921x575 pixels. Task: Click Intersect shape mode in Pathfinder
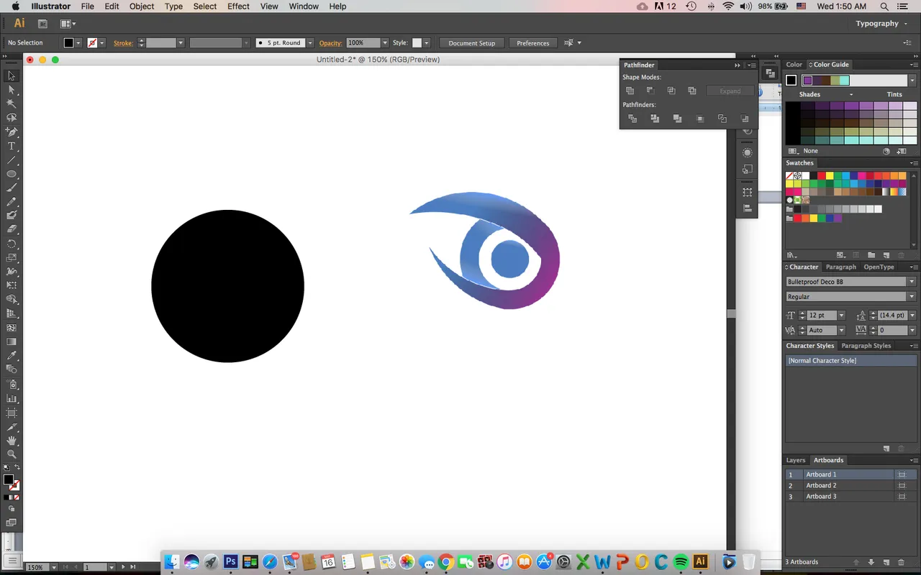pyautogui.click(x=671, y=91)
